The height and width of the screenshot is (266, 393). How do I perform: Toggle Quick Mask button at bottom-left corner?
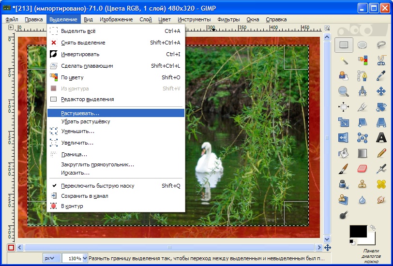tap(11, 248)
